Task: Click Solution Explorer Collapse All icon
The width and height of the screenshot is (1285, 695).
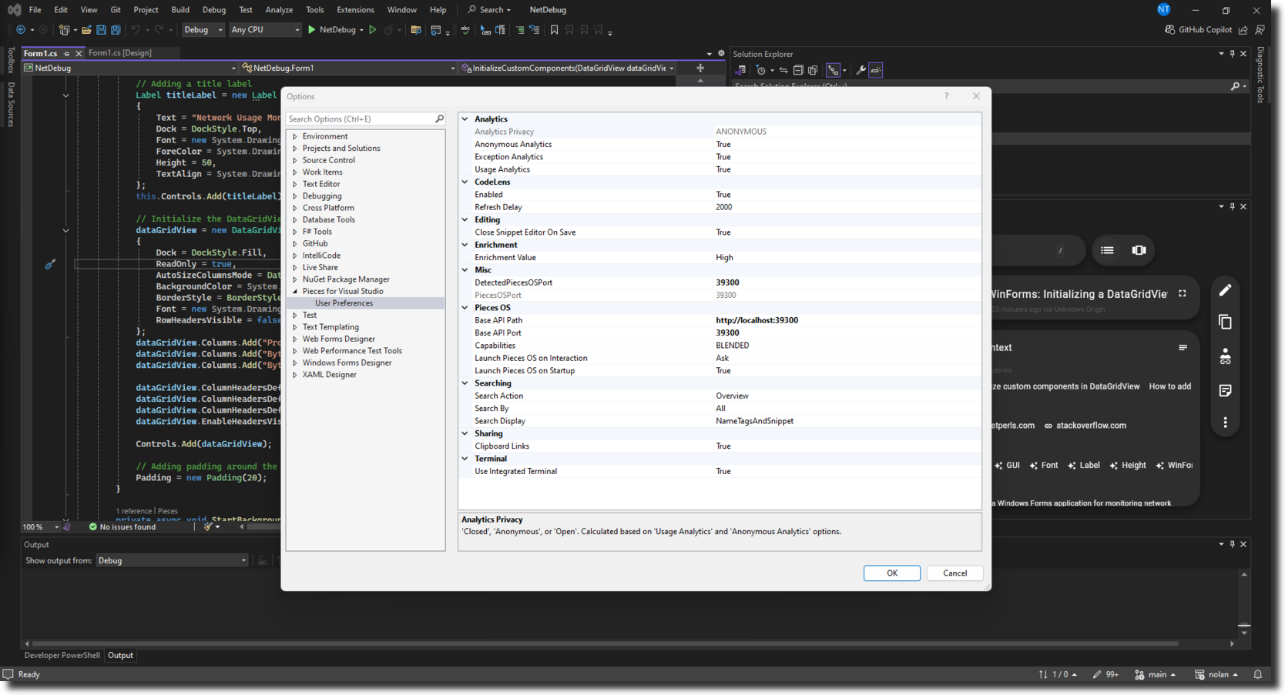Action: (x=798, y=70)
